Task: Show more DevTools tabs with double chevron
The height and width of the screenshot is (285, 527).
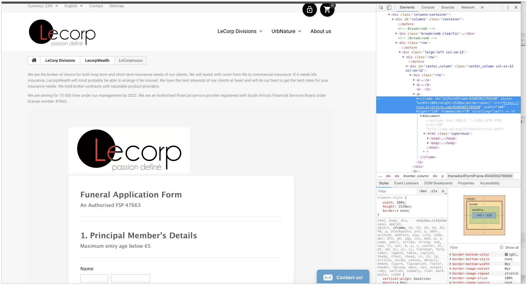Action: click(482, 8)
